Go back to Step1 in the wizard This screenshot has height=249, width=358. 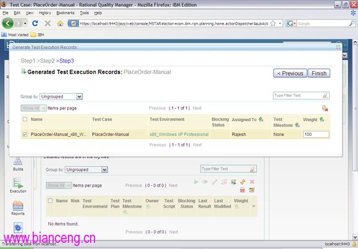[28, 61]
